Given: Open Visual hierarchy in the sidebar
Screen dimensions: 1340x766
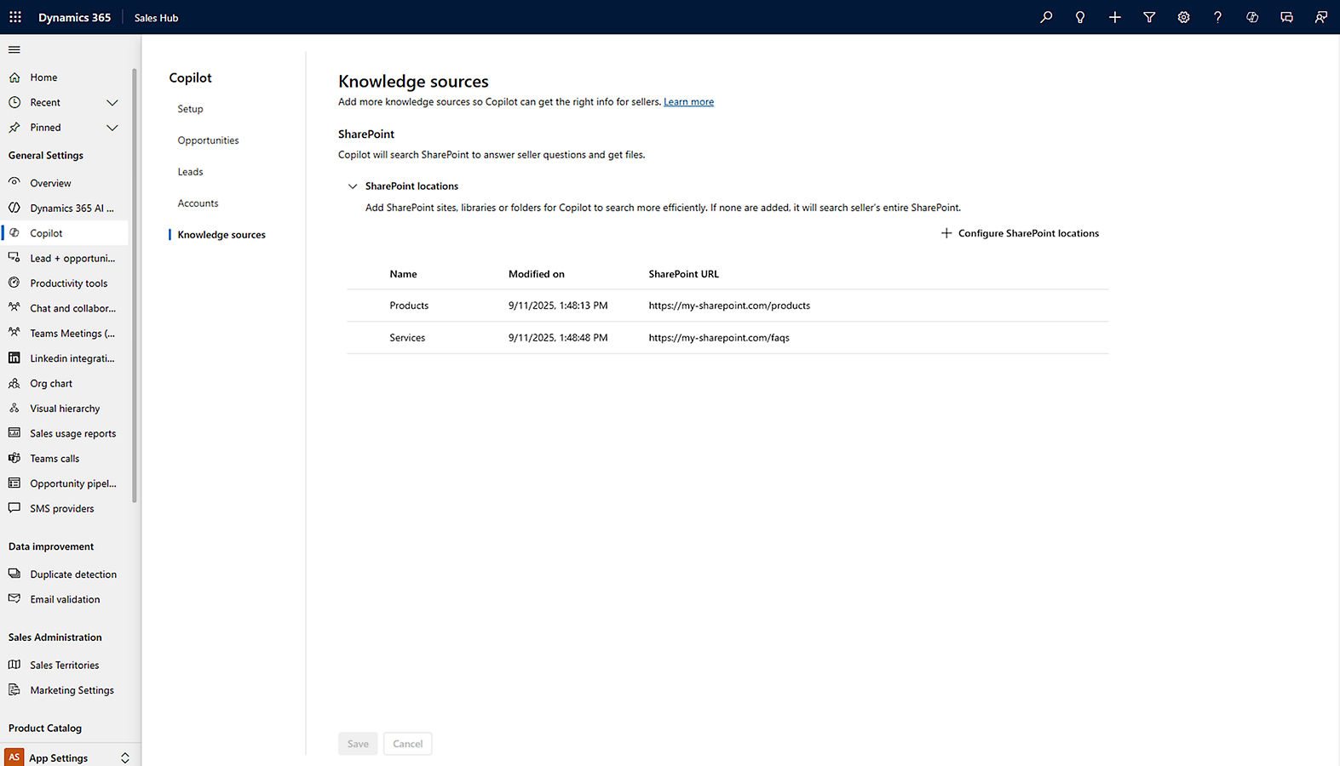Looking at the screenshot, I should (x=64, y=409).
